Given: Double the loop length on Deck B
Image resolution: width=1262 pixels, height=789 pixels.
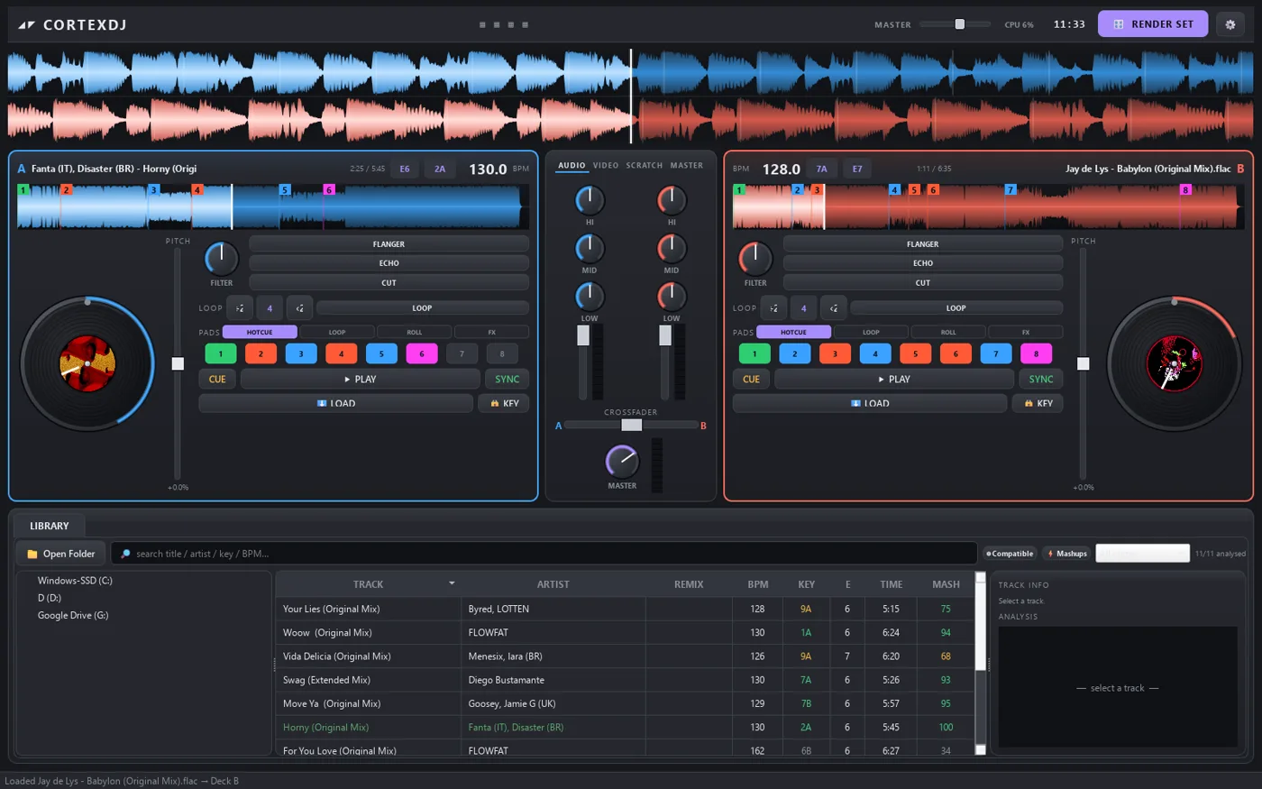Looking at the screenshot, I should pos(833,308).
